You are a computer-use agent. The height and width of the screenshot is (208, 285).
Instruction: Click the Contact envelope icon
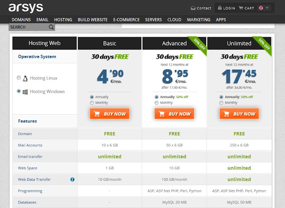[193, 8]
